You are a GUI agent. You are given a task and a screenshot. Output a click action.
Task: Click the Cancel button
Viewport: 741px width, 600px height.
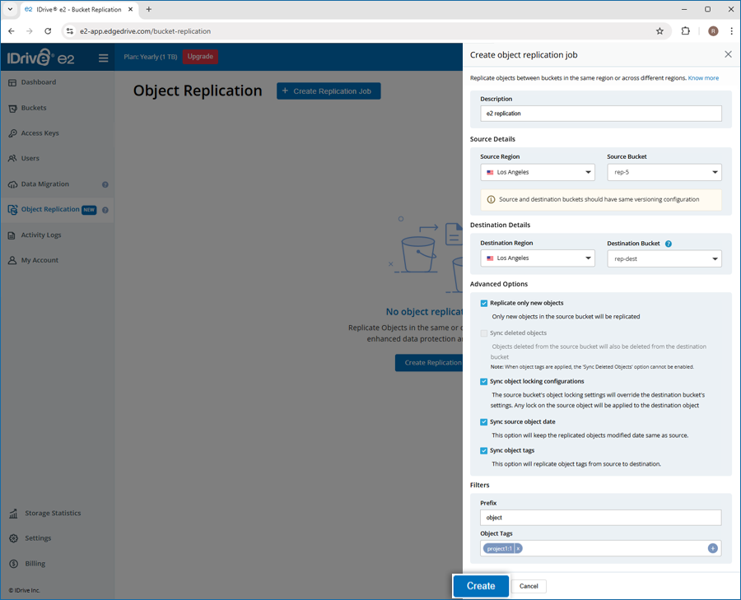[x=529, y=586]
